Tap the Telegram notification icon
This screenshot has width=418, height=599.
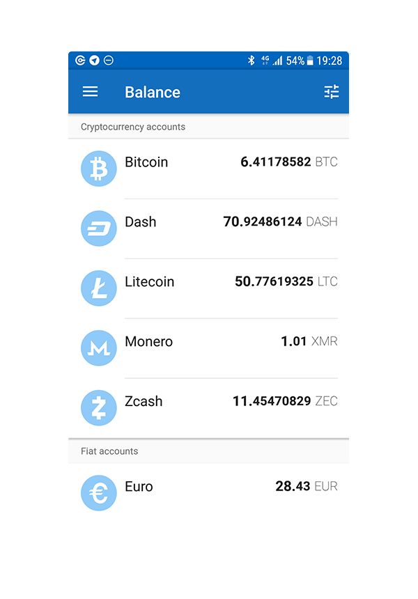[x=94, y=60]
